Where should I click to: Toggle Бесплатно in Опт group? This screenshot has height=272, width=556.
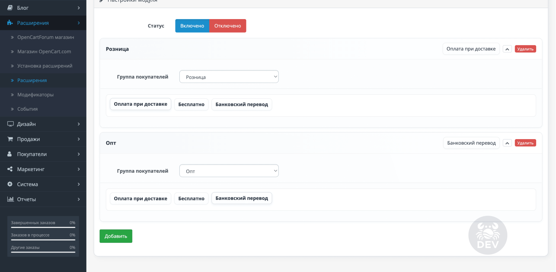point(191,198)
